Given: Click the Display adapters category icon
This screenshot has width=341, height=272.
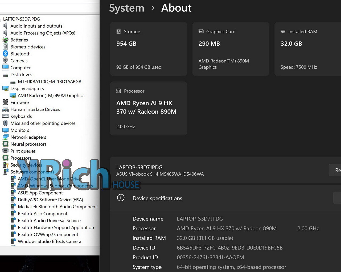Looking at the screenshot, I should tap(5, 88).
